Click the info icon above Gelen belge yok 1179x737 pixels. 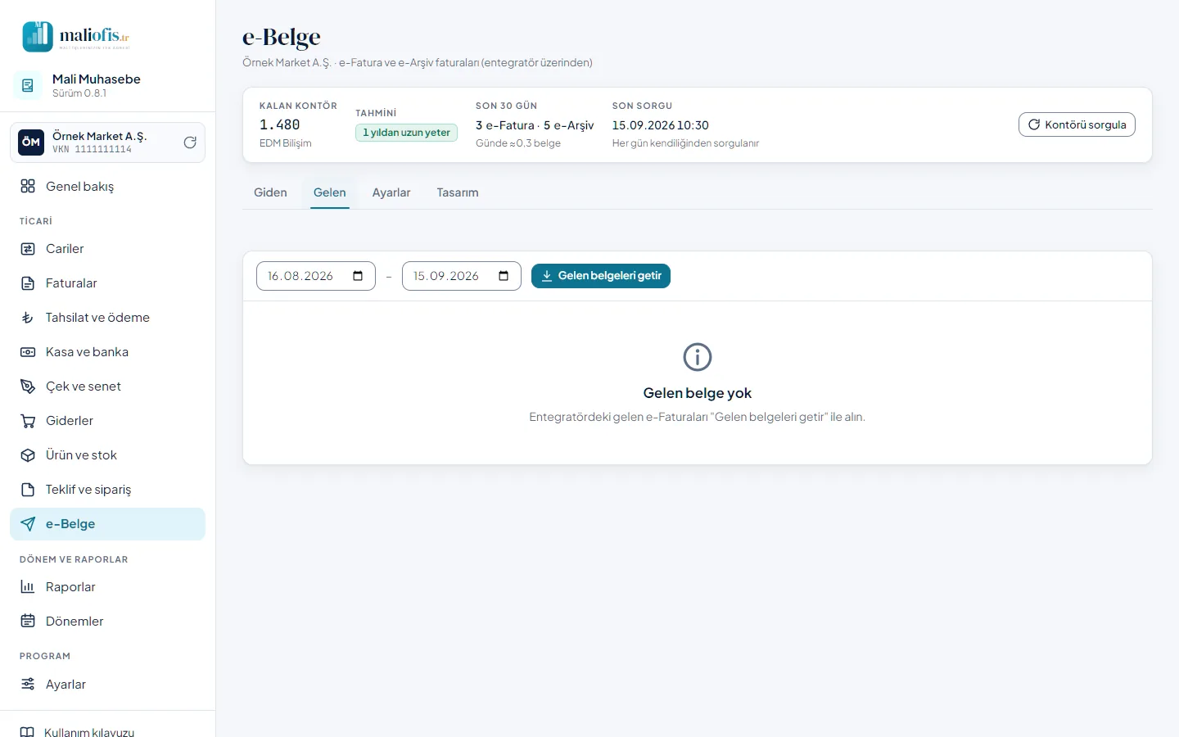click(698, 357)
